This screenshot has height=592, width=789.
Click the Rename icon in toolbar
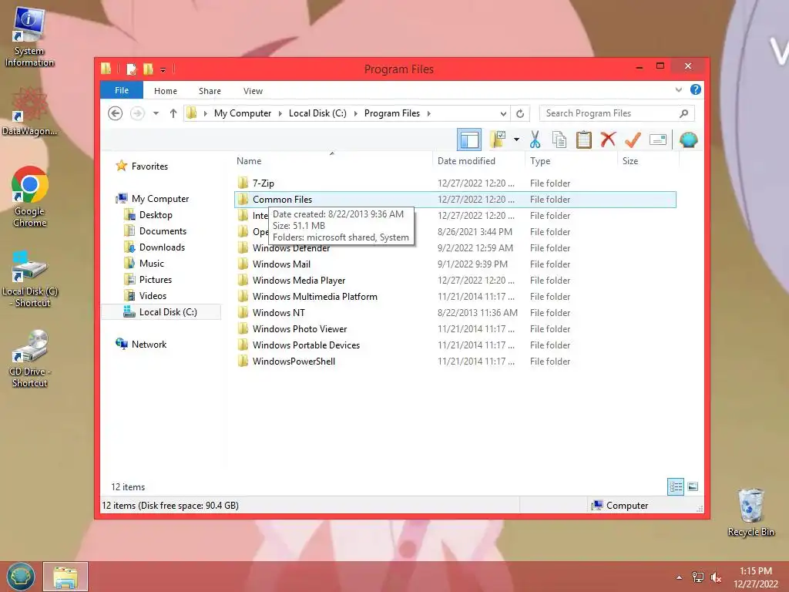pyautogui.click(x=658, y=140)
